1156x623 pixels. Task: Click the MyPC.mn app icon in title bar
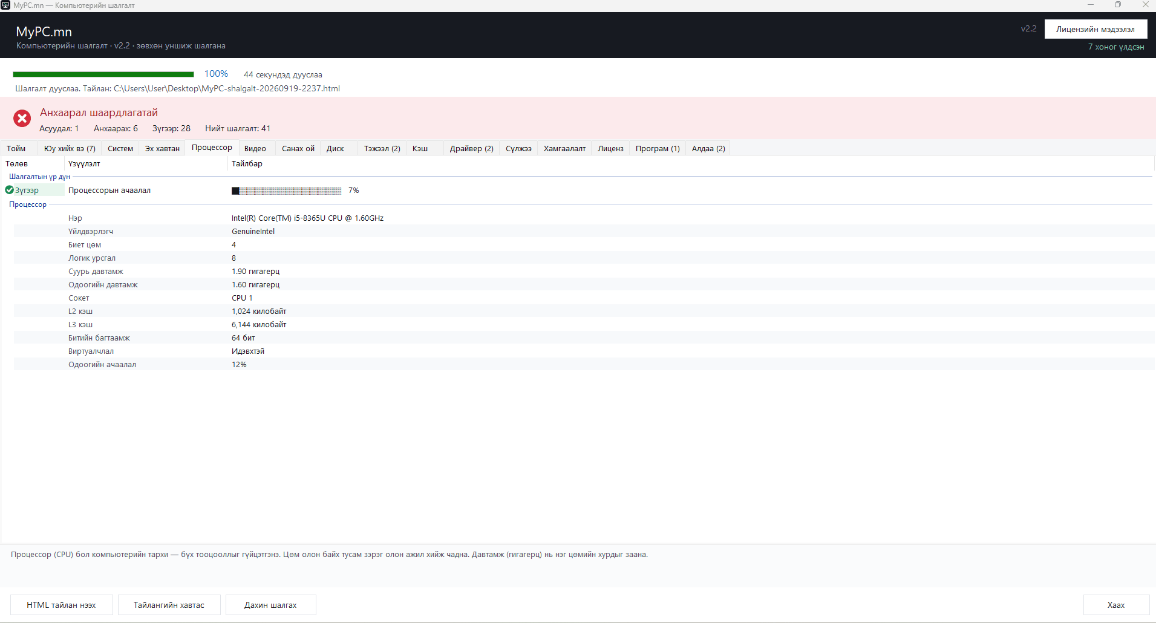(5, 5)
